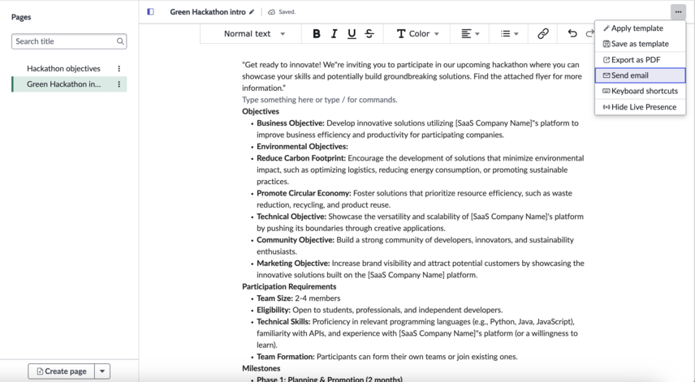
Task: Click the 'Technical Objective:' text
Action: (291, 217)
